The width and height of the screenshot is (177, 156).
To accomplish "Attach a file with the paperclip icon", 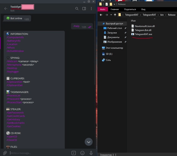I will [5, 153].
